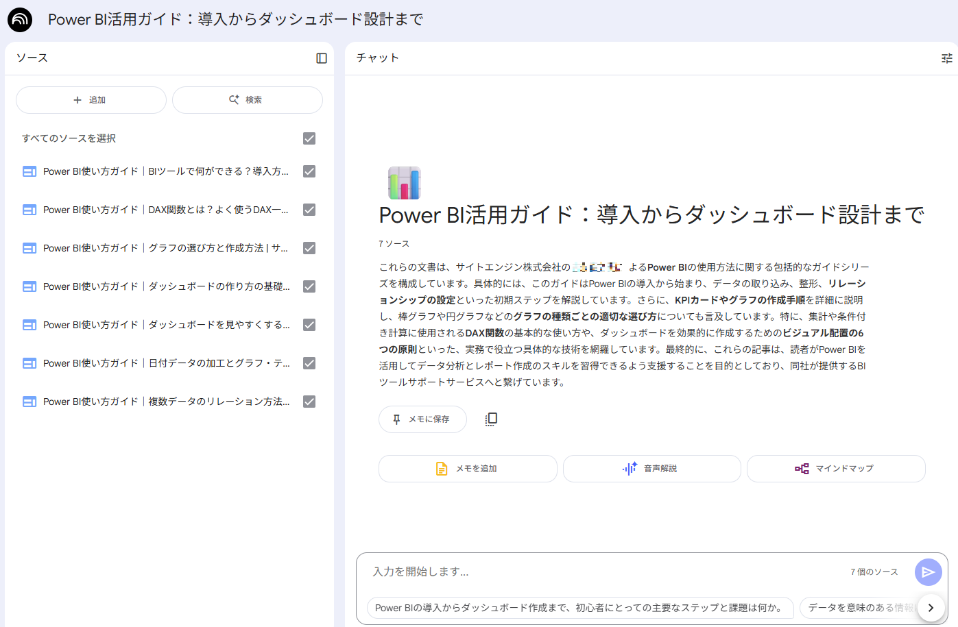Viewport: 958px width, 627px height.
Task: Click the 7 ソース count under title
Action: coord(394,244)
